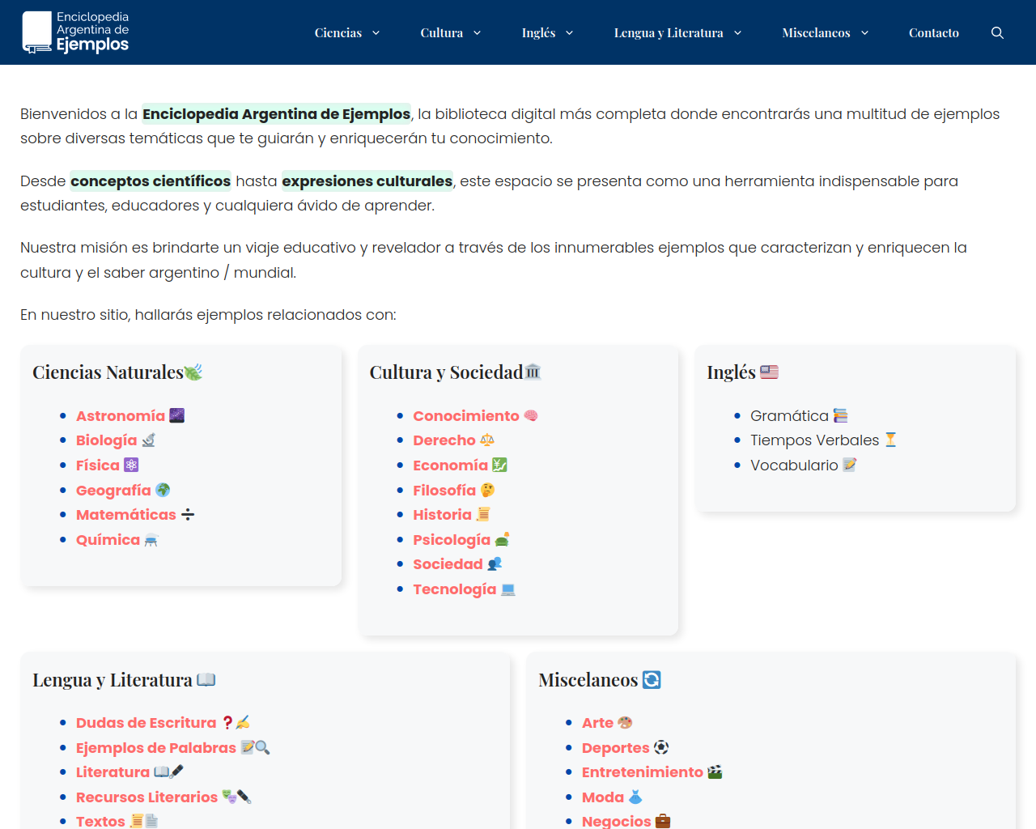Viewport: 1036px width, 829px height.
Task: Visit the Entretenimiento link
Action: coord(643,772)
